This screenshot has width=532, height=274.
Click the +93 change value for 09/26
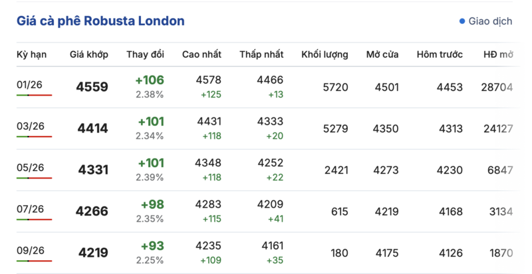click(x=152, y=245)
